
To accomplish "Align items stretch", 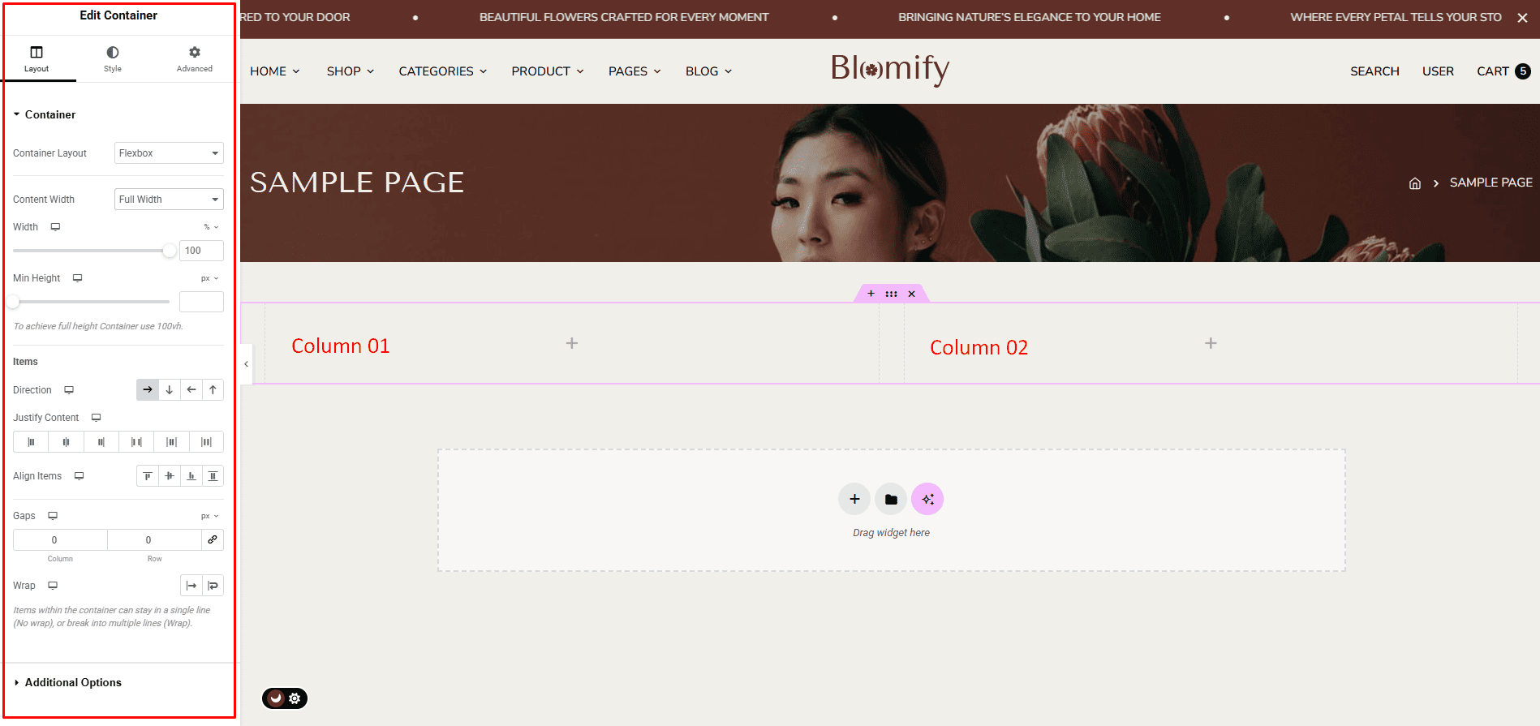I will (x=213, y=476).
